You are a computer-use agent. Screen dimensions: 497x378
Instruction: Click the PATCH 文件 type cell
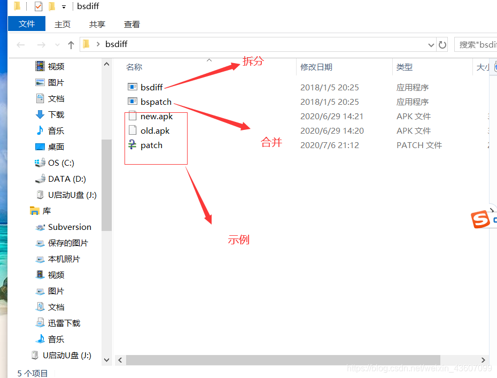coord(419,145)
